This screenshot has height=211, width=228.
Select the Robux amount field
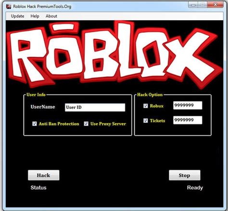click(x=188, y=105)
